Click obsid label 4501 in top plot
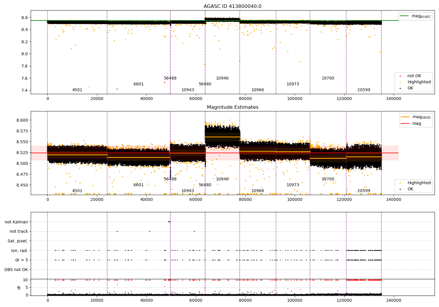 point(77,90)
